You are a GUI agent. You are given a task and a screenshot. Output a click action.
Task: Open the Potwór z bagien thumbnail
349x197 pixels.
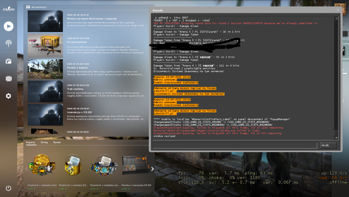[x=45, y=69]
